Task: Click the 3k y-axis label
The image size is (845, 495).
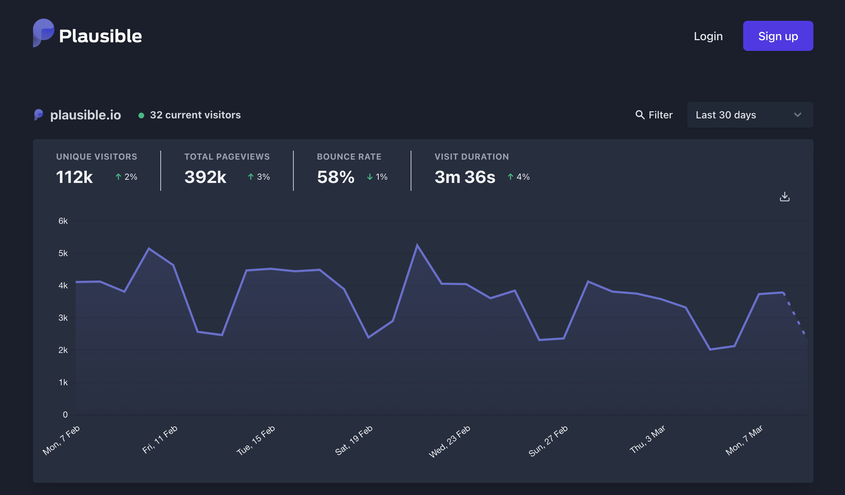Action: pos(63,318)
